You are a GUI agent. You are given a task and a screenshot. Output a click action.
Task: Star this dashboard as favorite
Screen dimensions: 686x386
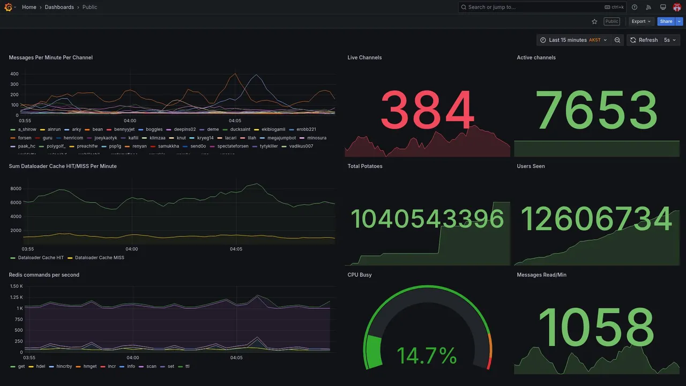pos(594,21)
